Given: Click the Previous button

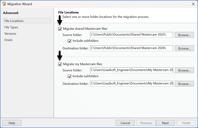Looking at the screenshot, I should pyautogui.click(x=146, y=123).
